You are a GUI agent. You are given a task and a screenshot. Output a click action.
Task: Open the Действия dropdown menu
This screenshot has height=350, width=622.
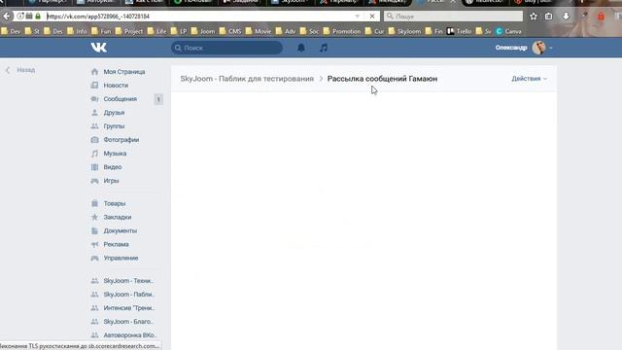click(x=529, y=79)
